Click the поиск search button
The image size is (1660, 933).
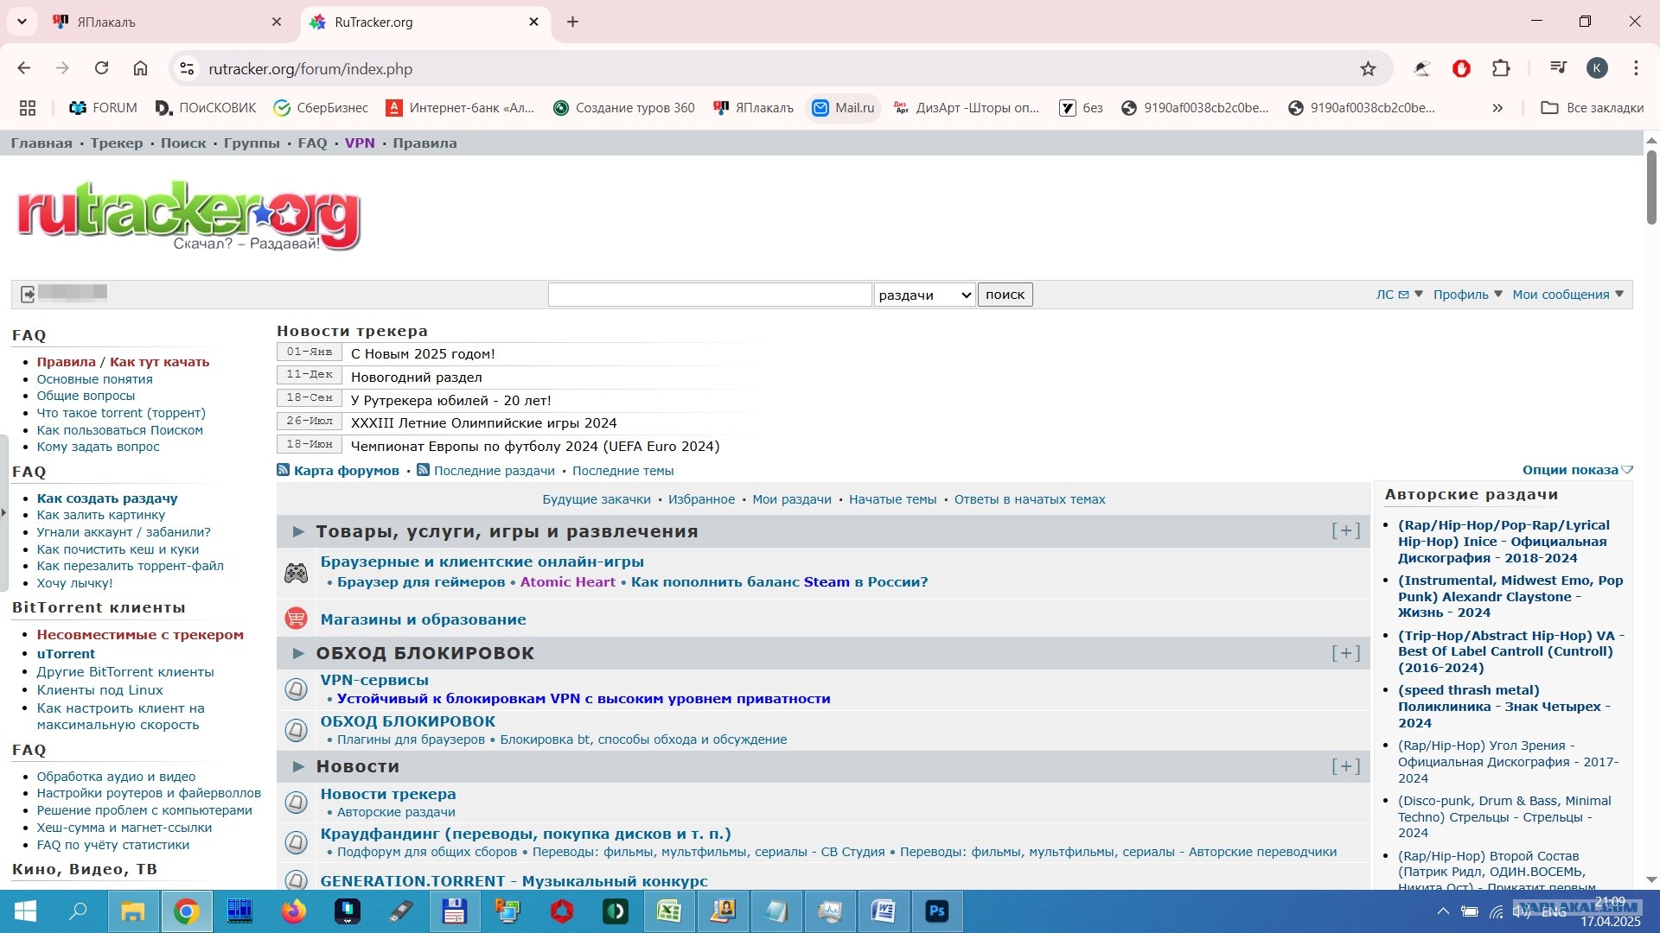point(1005,295)
